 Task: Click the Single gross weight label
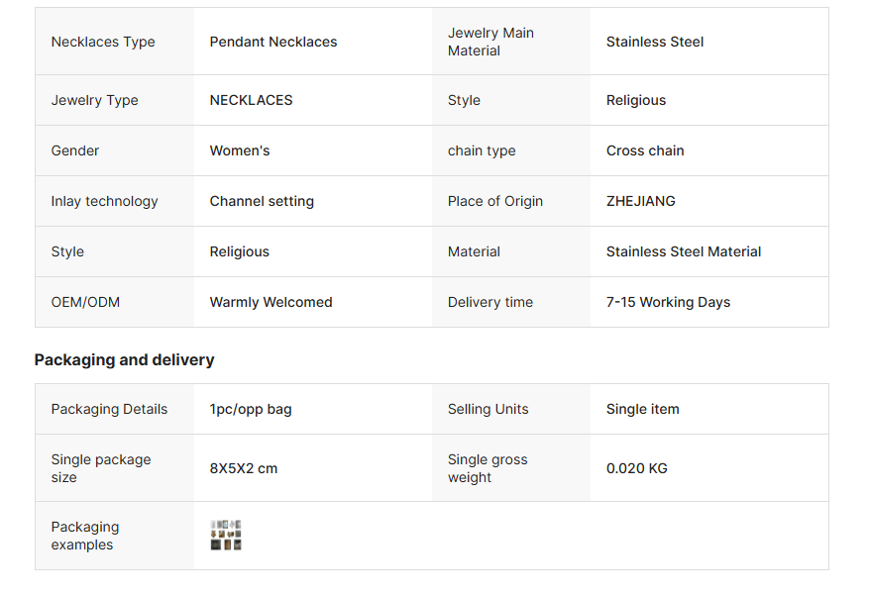click(488, 468)
